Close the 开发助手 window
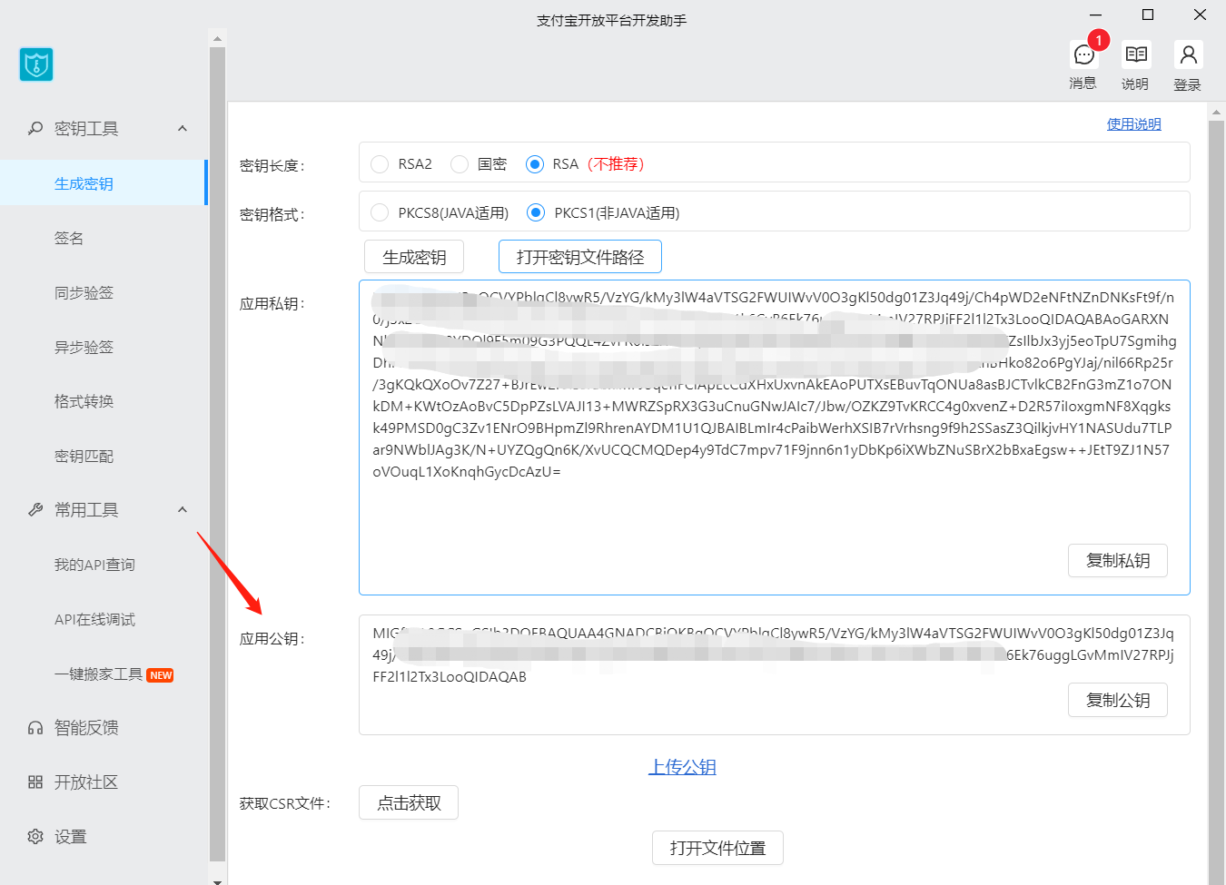The width and height of the screenshot is (1226, 885). click(1200, 15)
